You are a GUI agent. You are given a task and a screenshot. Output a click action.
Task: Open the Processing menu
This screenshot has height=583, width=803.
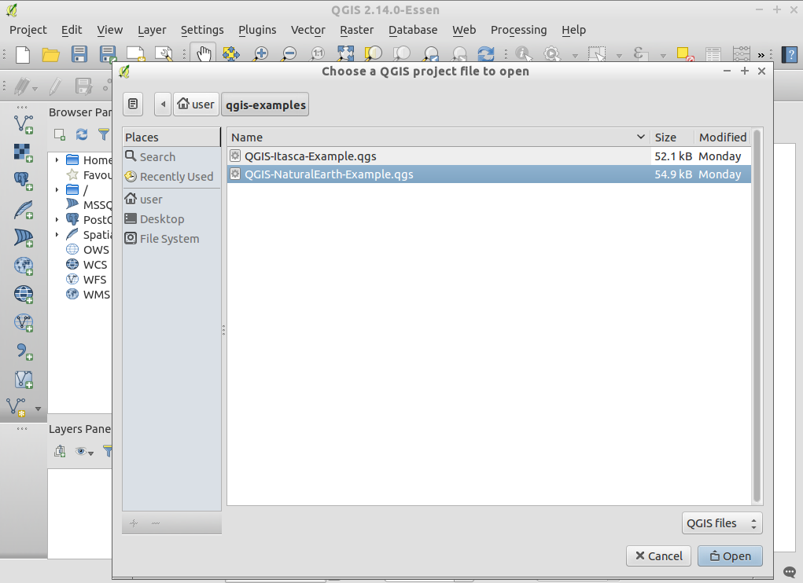[518, 30]
